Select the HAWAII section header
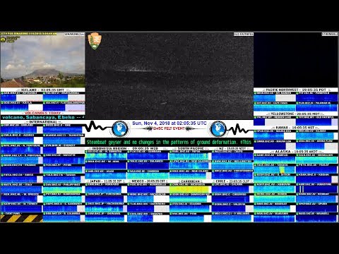 click(x=296, y=128)
